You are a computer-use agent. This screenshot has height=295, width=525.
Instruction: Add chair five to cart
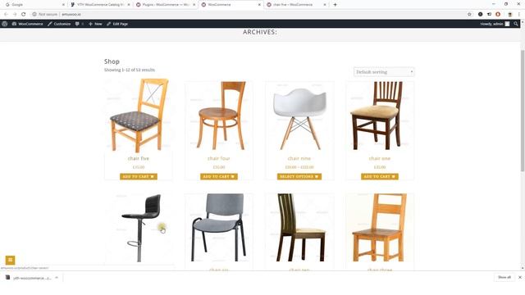click(x=139, y=176)
